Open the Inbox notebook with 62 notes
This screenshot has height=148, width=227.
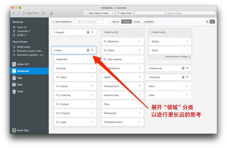click(169, 86)
